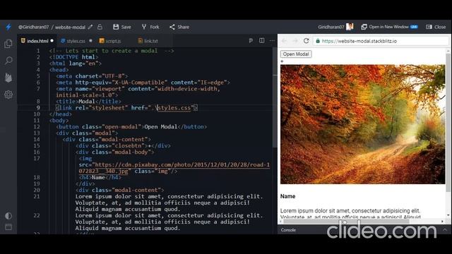The height and width of the screenshot is (254, 452).
Task: Share the project
Action: pyautogui.click(x=179, y=27)
